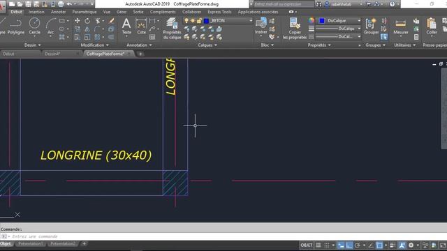
Task: Open the workspace settings gear icon
Action: (x=411, y=245)
